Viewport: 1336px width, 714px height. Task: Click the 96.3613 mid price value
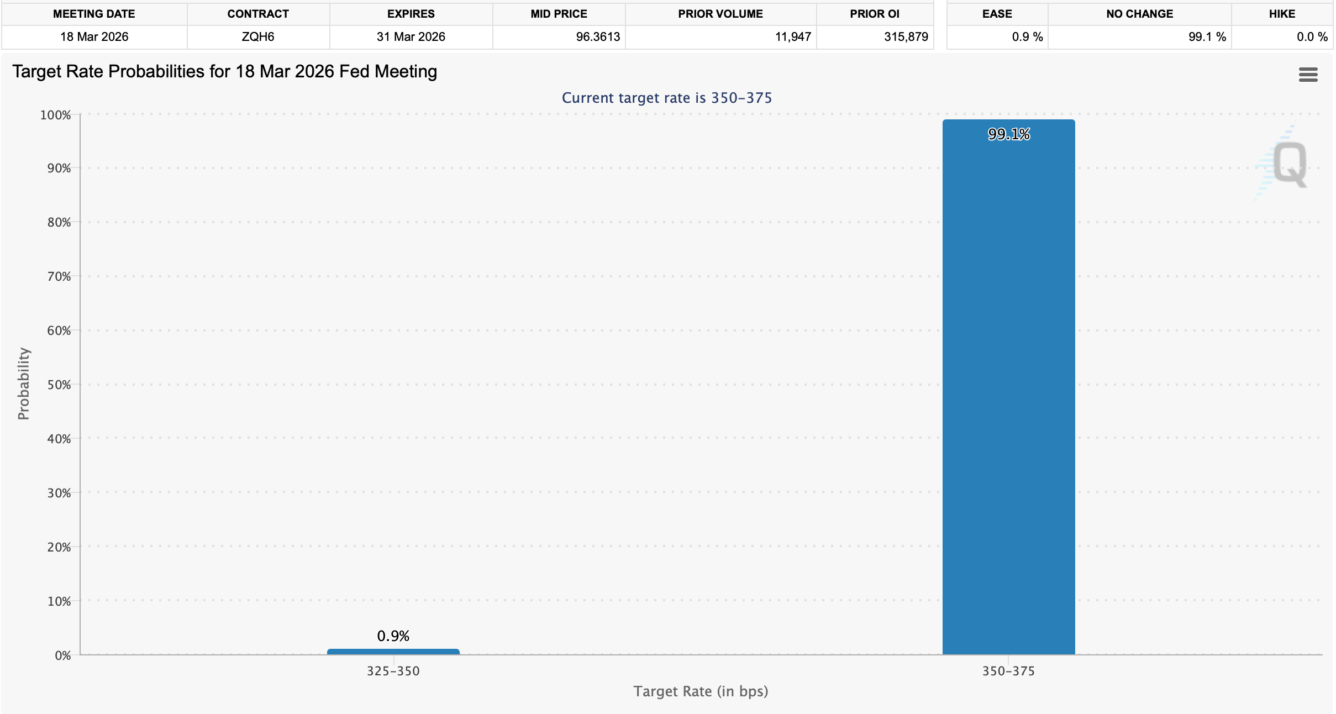point(598,37)
